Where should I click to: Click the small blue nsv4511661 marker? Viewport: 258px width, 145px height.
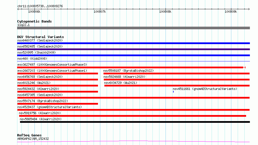coord(173,92)
